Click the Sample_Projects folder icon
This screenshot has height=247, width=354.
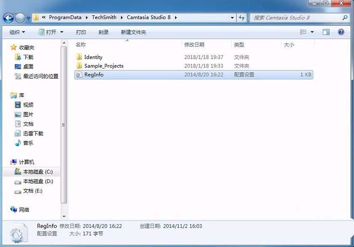(x=79, y=65)
